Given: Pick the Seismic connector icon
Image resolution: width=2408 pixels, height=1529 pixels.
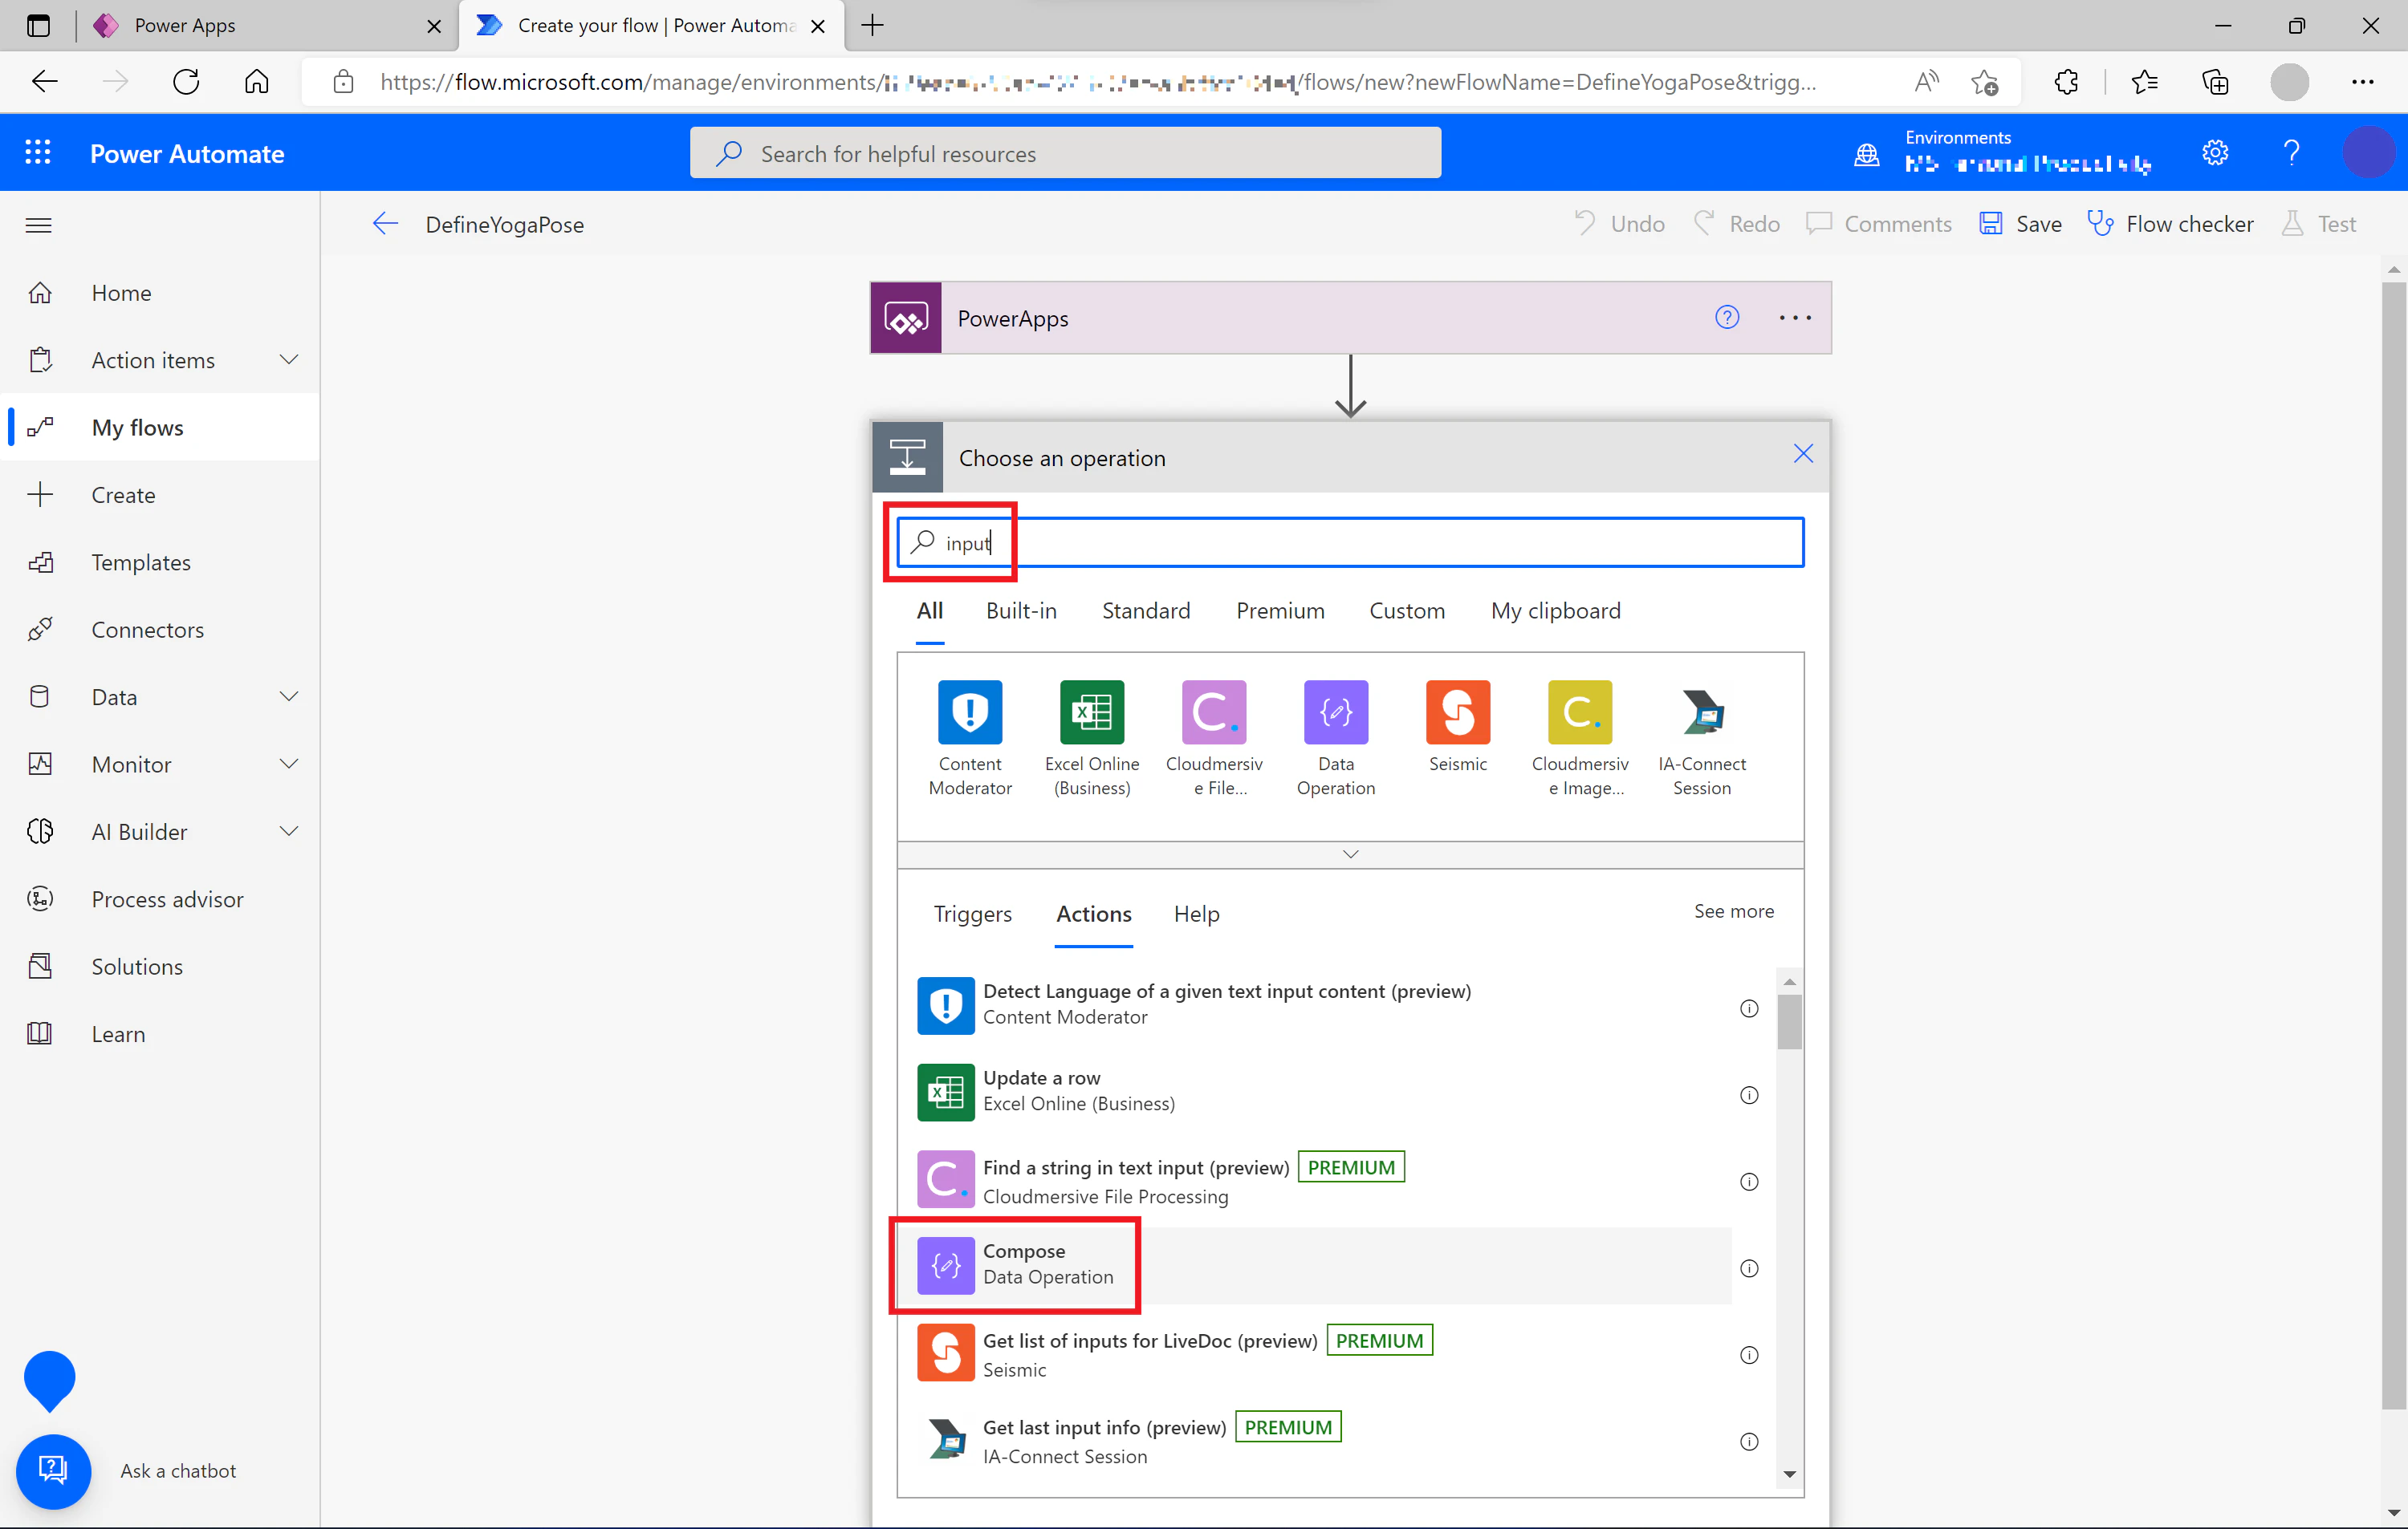Looking at the screenshot, I should tap(1458, 712).
